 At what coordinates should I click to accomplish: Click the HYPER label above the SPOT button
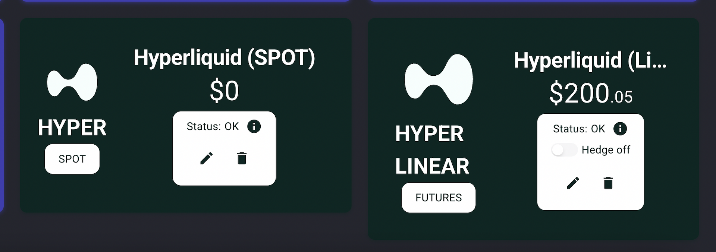[72, 127]
